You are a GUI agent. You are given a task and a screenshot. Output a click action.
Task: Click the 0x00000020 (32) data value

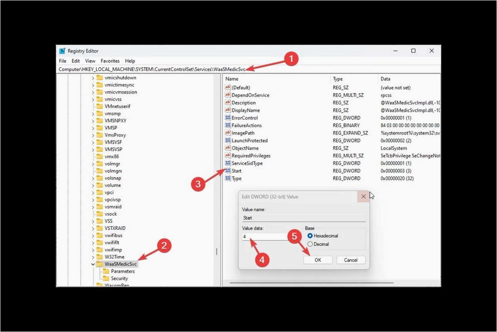[397, 178]
